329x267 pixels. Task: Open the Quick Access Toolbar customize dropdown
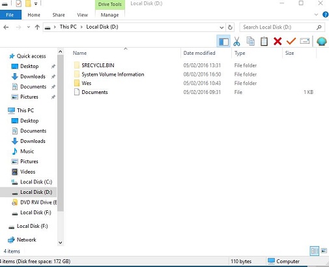36,3
